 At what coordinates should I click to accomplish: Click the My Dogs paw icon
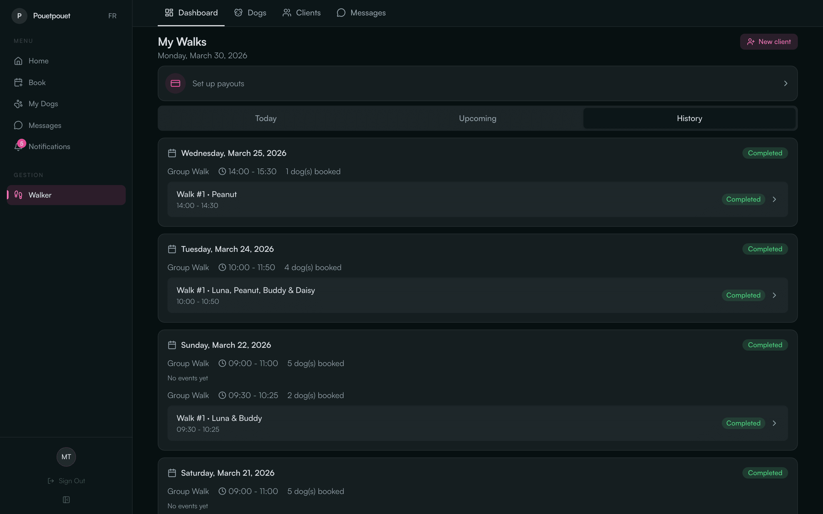pyautogui.click(x=18, y=104)
